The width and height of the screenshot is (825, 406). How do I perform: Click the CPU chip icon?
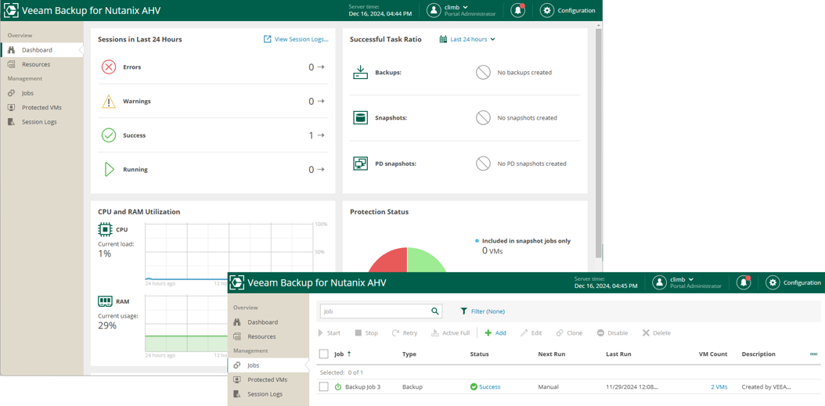pos(105,229)
